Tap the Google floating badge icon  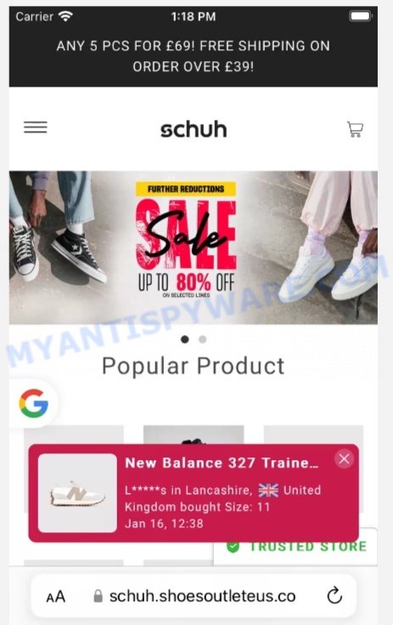pos(34,403)
